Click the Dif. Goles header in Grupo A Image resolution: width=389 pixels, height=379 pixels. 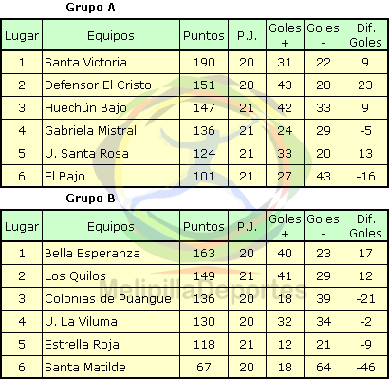[365, 35]
